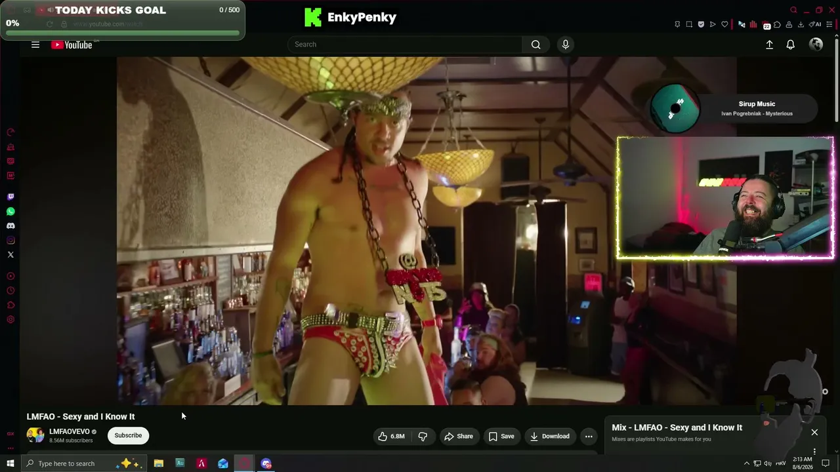Click the "Mix - LMFAO - Sexy and I Know It" heading

677,427
